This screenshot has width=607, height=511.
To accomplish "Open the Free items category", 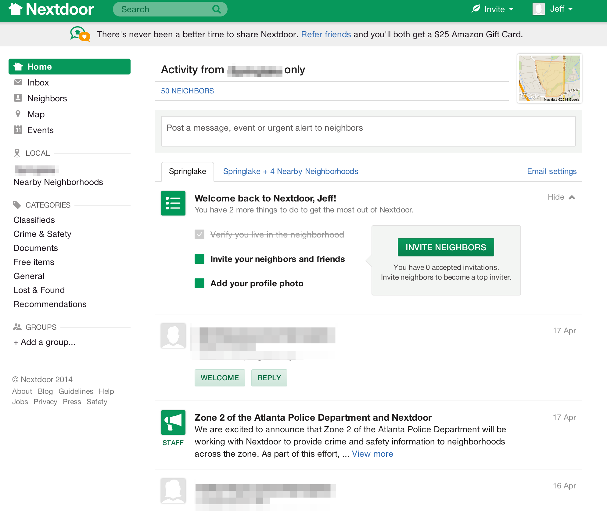I will coord(34,262).
